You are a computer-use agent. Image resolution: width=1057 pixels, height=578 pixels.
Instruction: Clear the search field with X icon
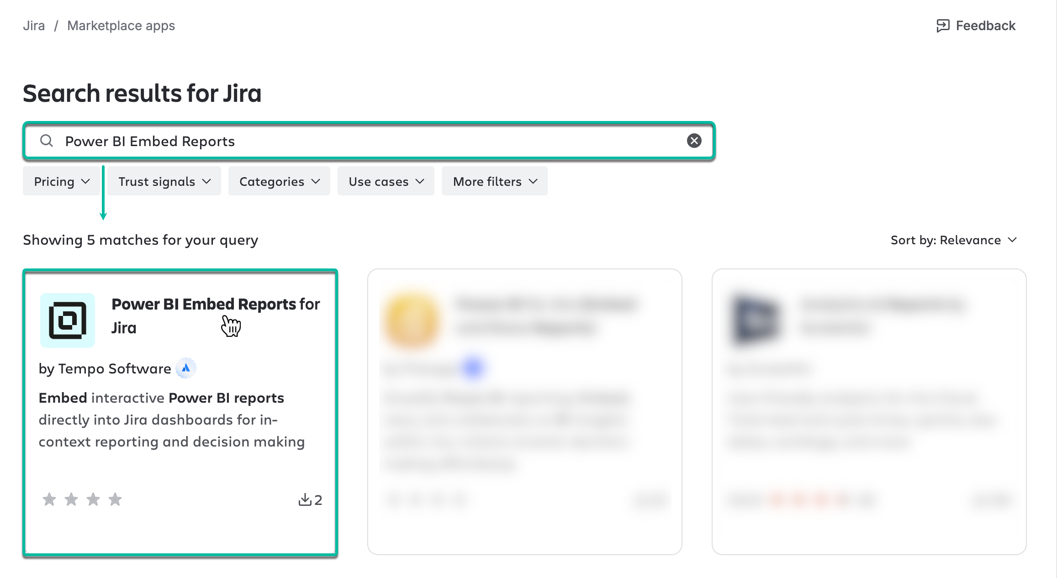[694, 141]
